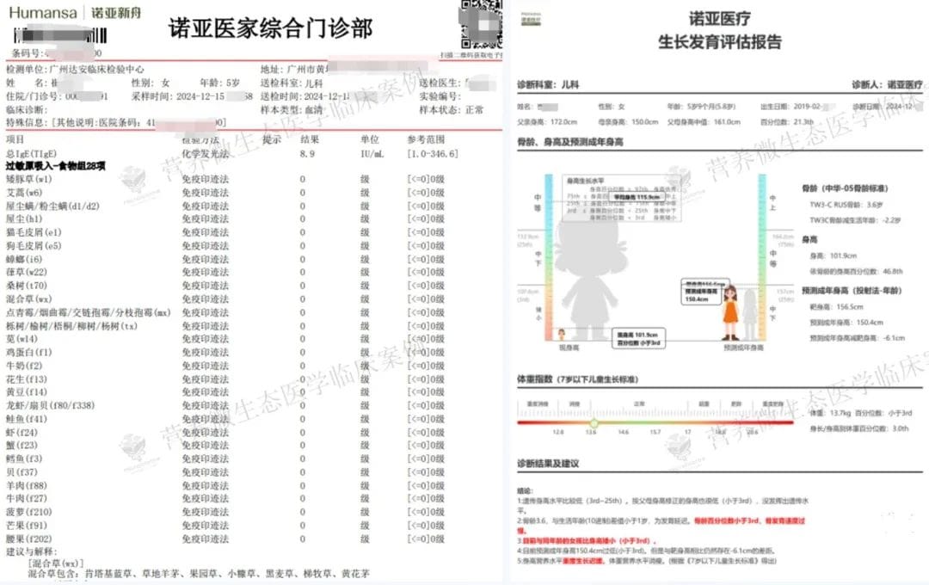
Task: Click the round marker on the BMI color bar
Action: click(594, 422)
